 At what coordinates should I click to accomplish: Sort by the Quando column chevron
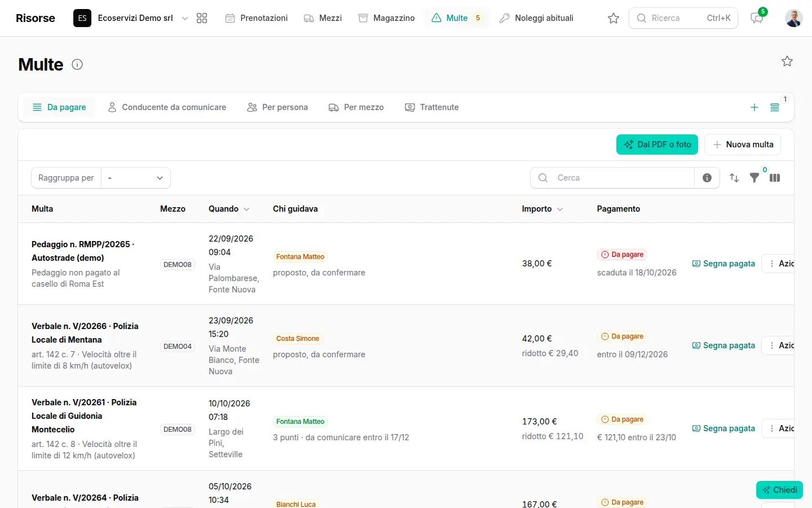point(246,209)
